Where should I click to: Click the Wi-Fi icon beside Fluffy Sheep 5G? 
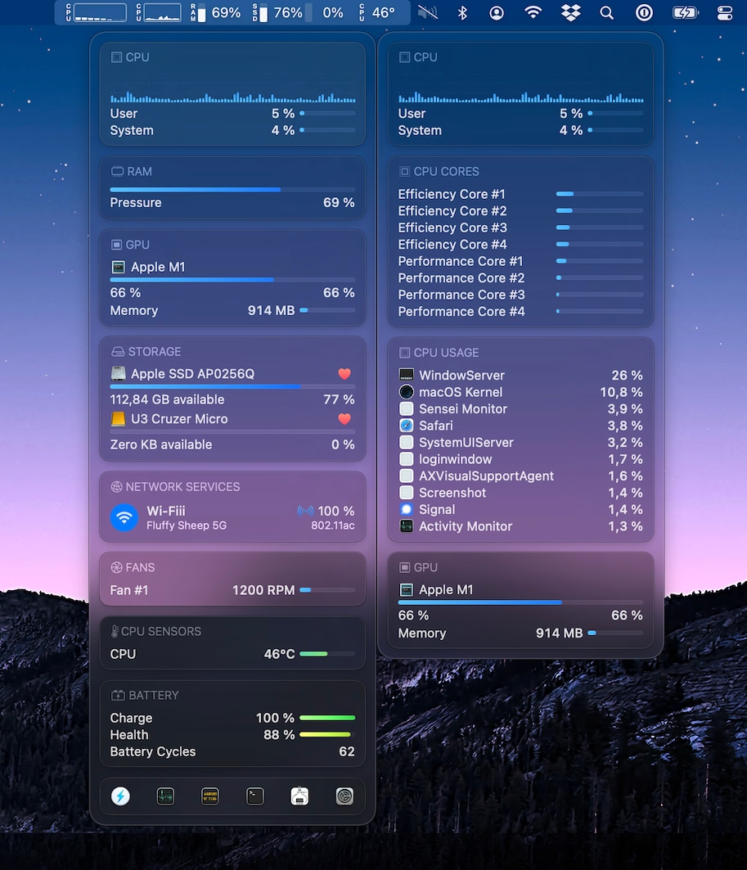click(x=124, y=517)
